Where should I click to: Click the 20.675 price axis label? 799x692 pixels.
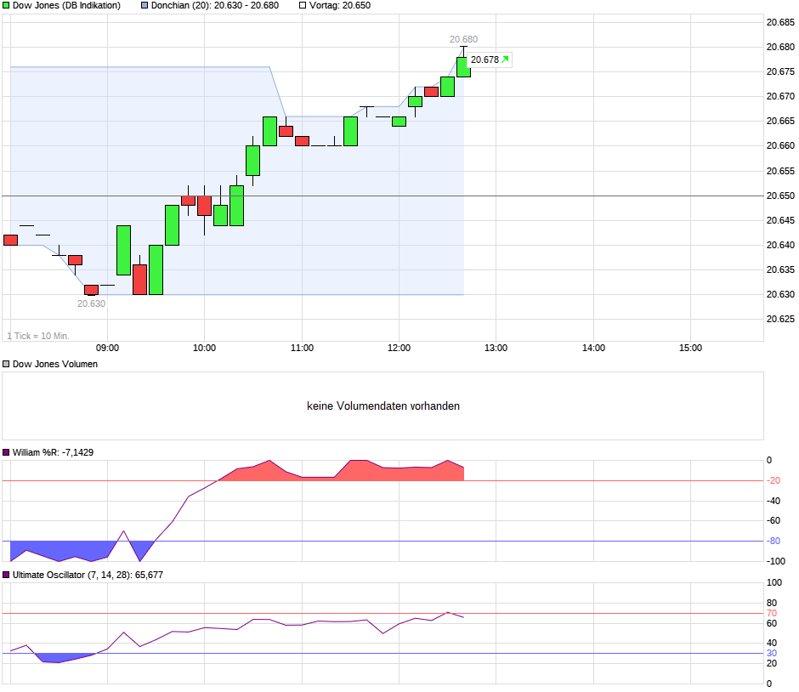click(x=780, y=72)
